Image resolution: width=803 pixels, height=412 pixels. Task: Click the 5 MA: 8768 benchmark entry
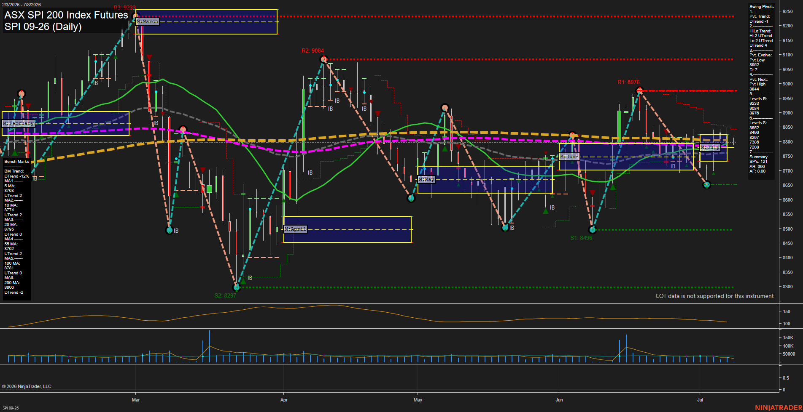point(10,188)
